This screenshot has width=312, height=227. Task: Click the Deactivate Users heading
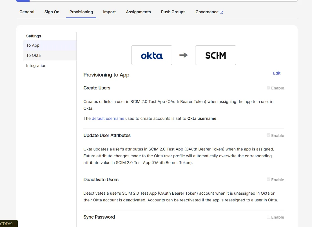click(101, 179)
